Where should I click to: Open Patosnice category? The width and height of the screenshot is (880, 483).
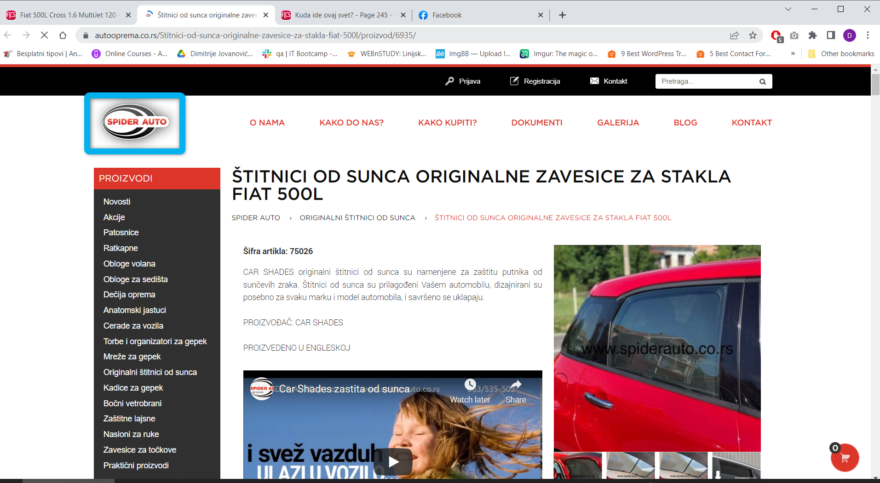pyautogui.click(x=121, y=233)
